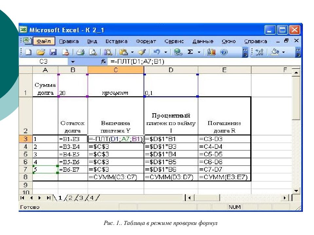Expand the Name Box dropdown arrow

click(x=73, y=62)
